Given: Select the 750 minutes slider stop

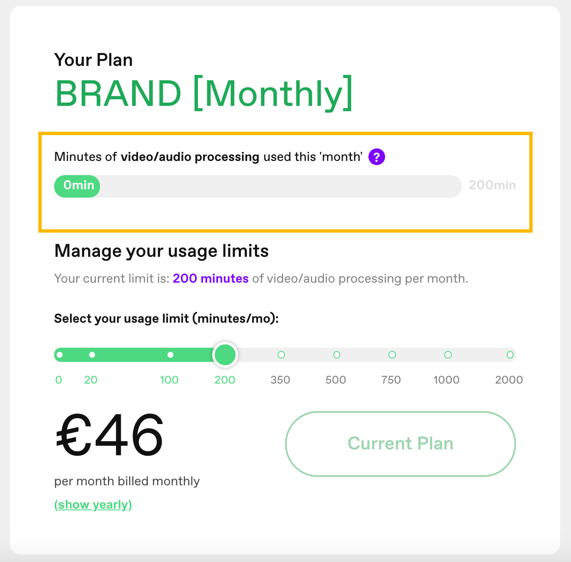Looking at the screenshot, I should [x=392, y=355].
